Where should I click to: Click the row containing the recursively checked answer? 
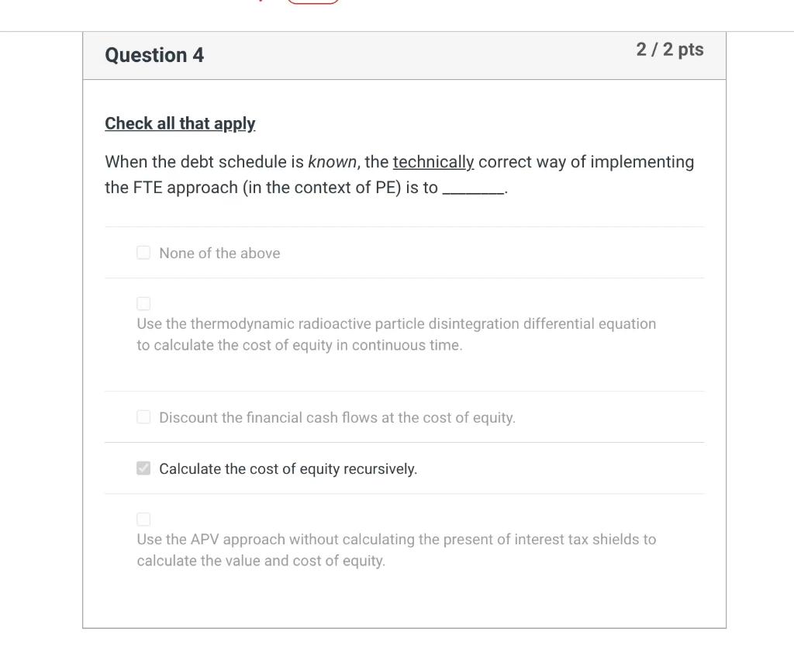point(403,468)
